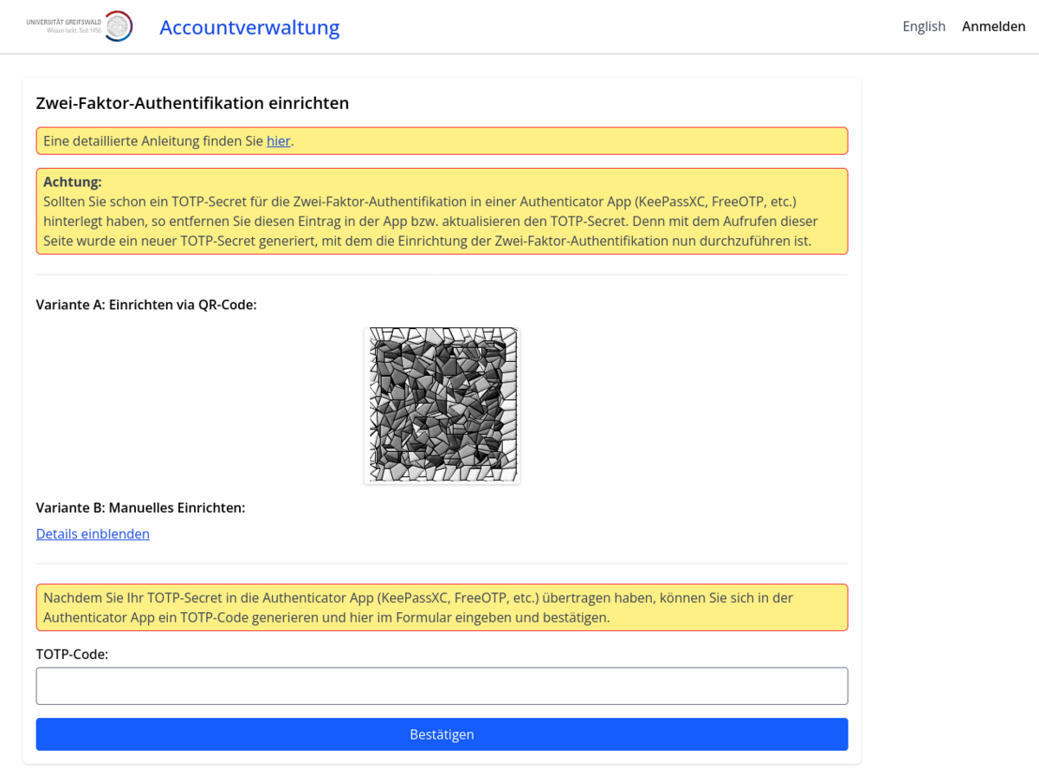Click the 'TOTP-Code:' field label
Viewport: 1039px width, 781px height.
73,654
